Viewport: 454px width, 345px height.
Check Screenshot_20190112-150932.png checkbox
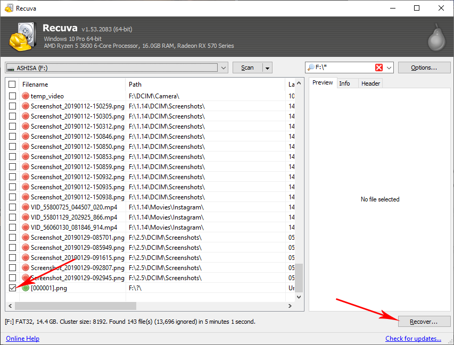pyautogui.click(x=12, y=176)
